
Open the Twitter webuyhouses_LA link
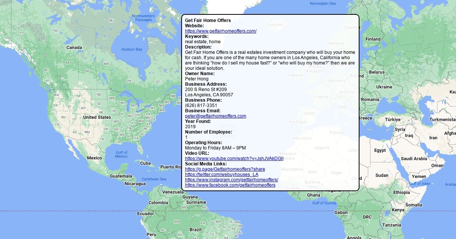click(x=222, y=175)
